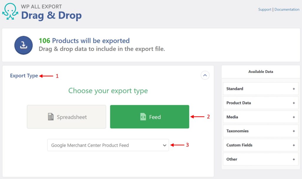This screenshot has width=302, height=179.
Task: Click the spreadsheet document icon
Action: [51, 117]
